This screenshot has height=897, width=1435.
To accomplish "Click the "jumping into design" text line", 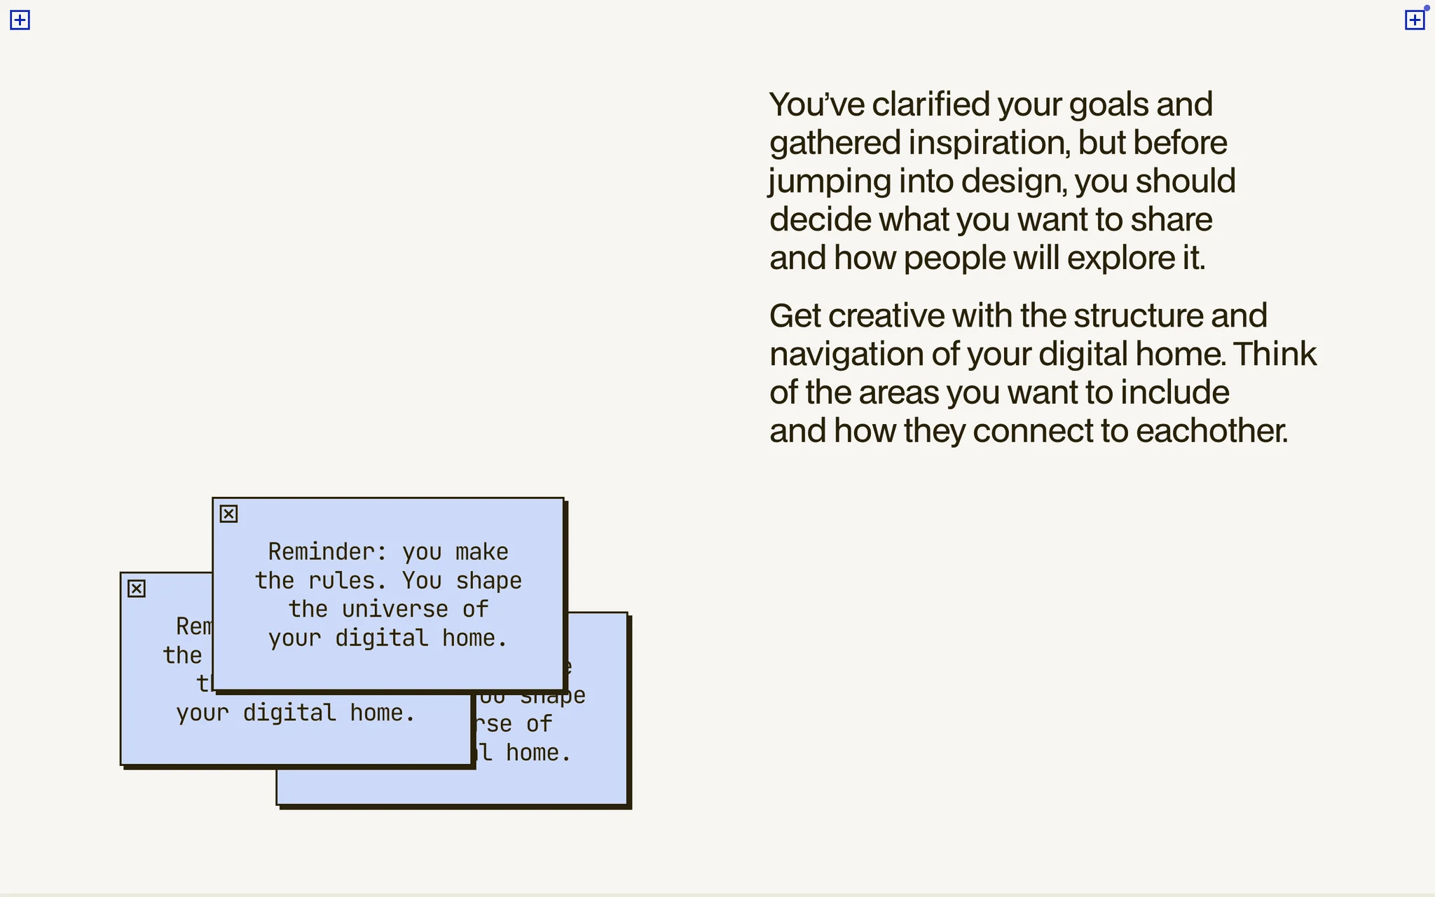I will pyautogui.click(x=1001, y=182).
